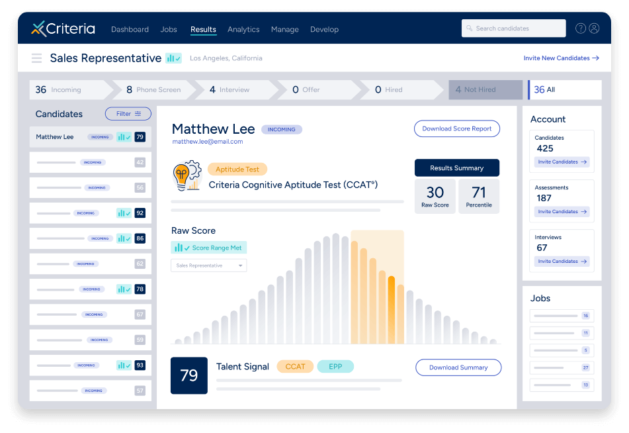
Task: Click the bar-chart icon on Matthew Lee's row
Action: click(125, 136)
